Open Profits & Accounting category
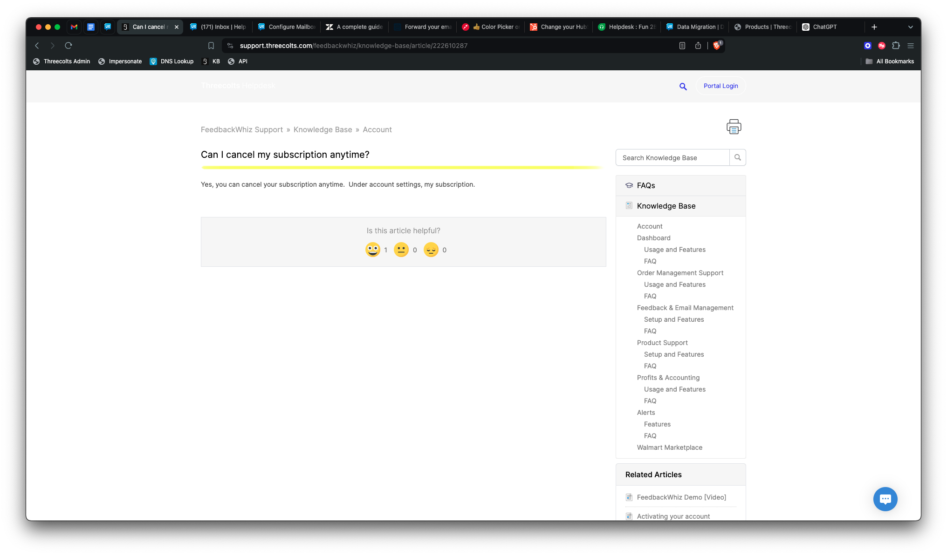947x555 pixels. 668,378
